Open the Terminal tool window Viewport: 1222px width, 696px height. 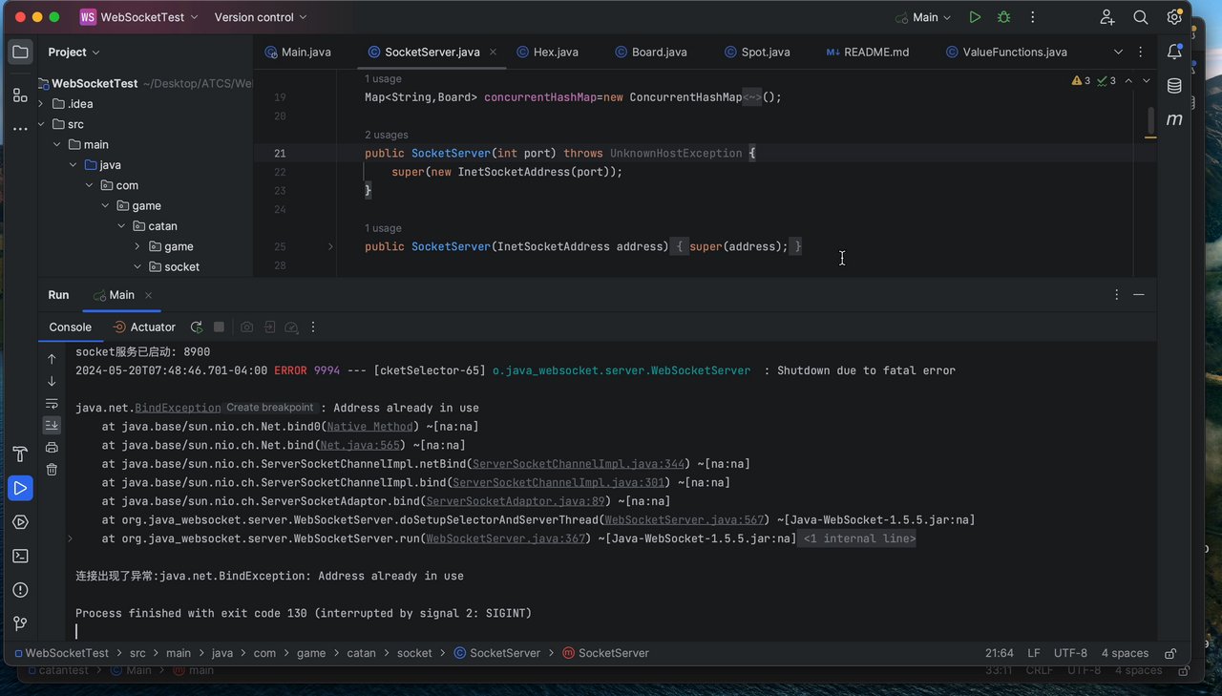pos(20,556)
